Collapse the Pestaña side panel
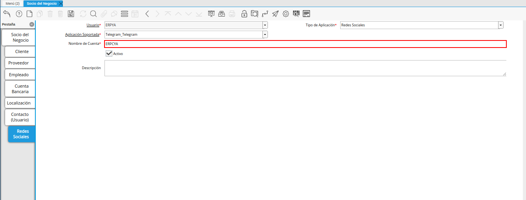 32,24
